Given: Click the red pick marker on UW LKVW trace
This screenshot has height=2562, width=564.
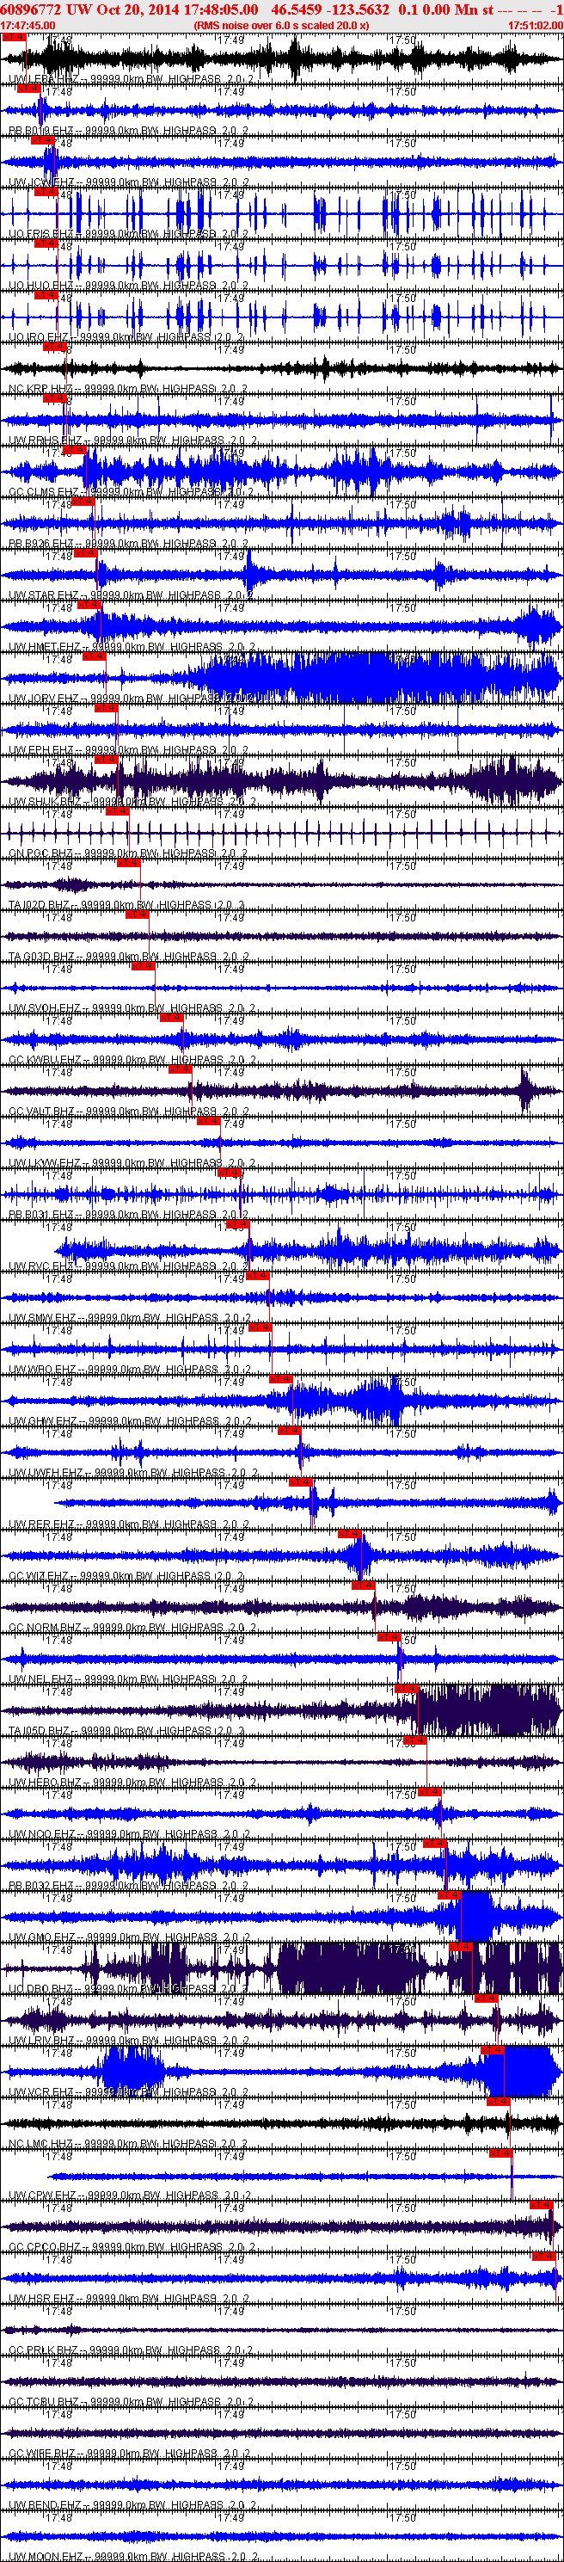Looking at the screenshot, I should click(x=209, y=1123).
